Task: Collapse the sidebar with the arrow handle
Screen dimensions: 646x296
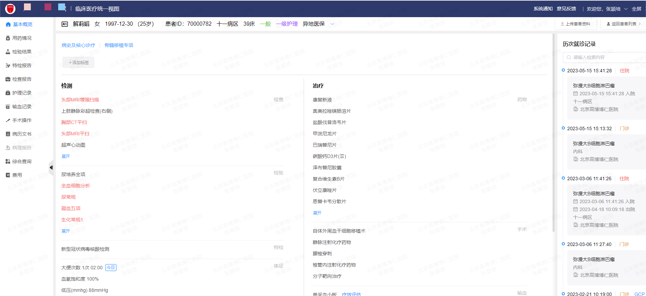Action: click(51, 168)
